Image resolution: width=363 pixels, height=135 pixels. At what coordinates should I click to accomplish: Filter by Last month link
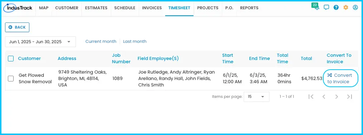click(x=135, y=41)
